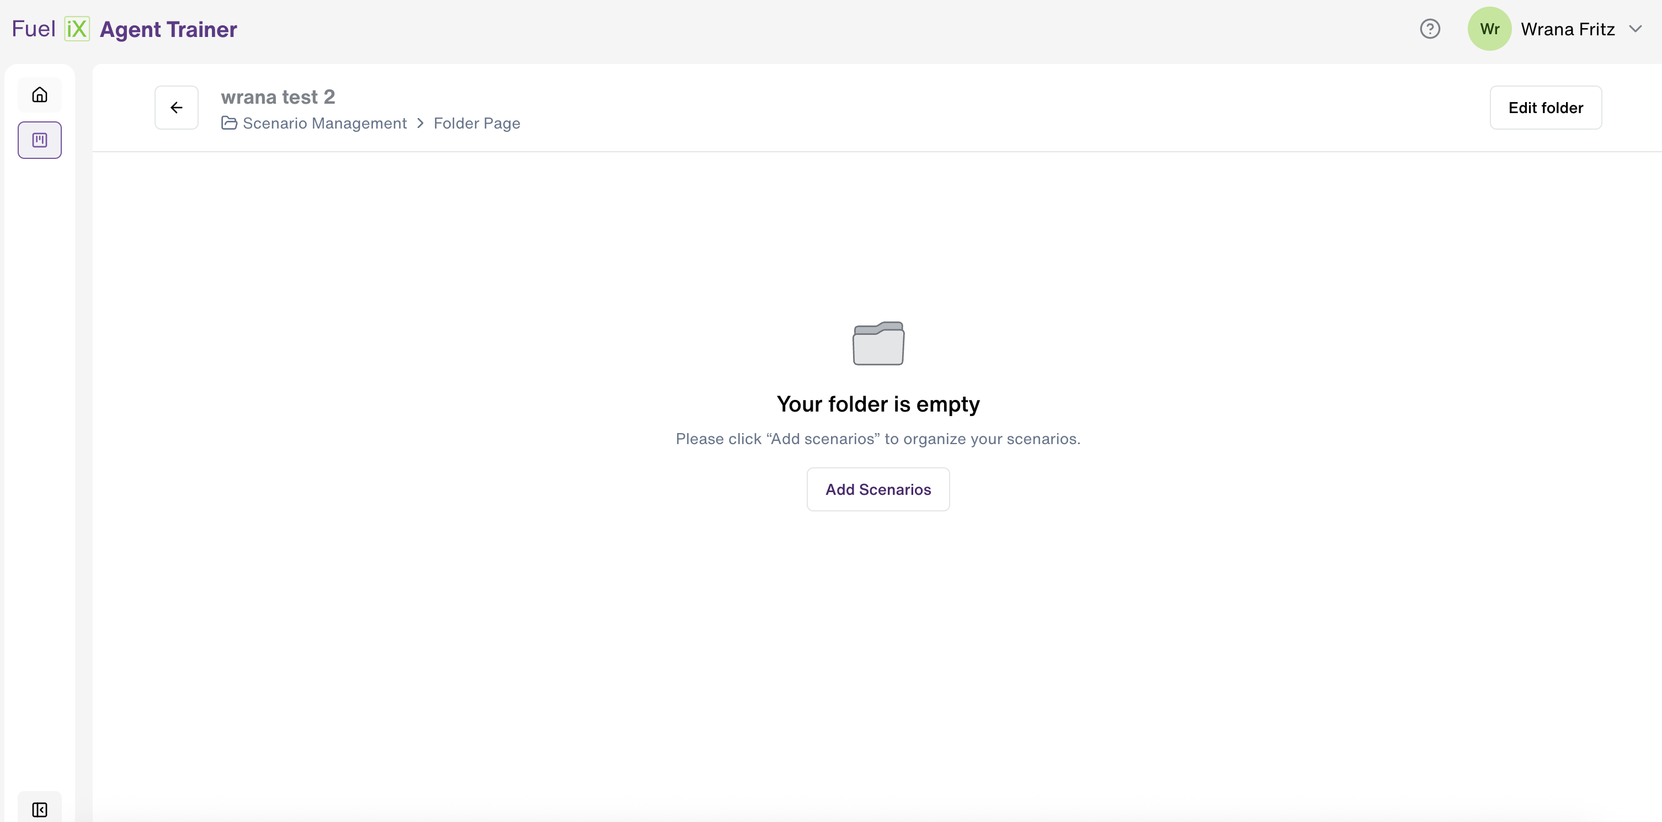Click the Agent Trainer title
1662x822 pixels.
[168, 29]
